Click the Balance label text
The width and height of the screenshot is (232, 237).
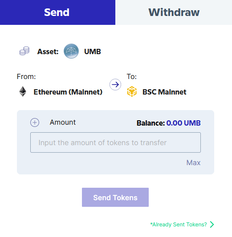tap(151, 123)
